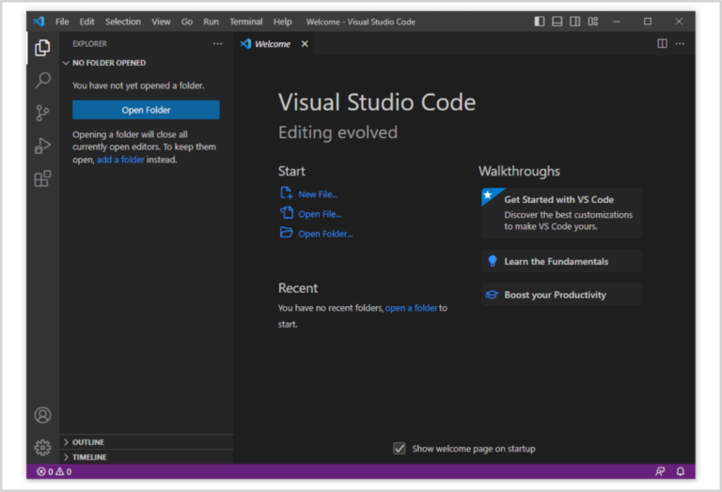Image resolution: width=722 pixels, height=492 pixels.
Task: Split the editor to the right
Action: point(662,44)
